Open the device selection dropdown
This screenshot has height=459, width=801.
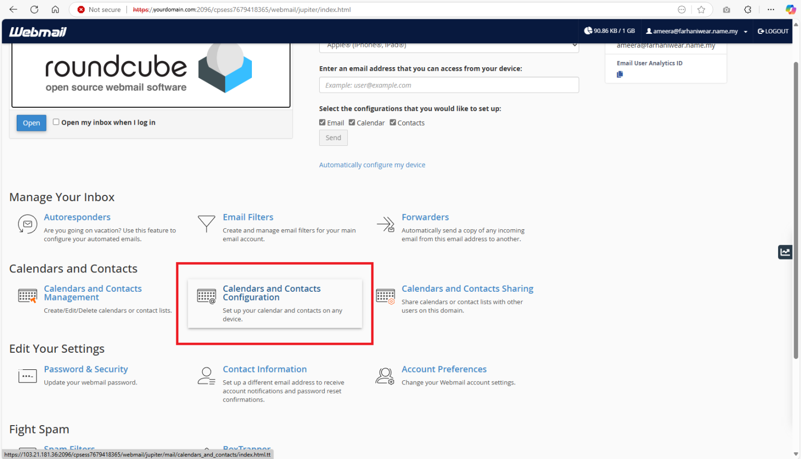(448, 45)
